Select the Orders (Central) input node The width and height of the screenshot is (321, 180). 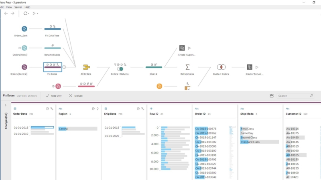(x=24, y=67)
